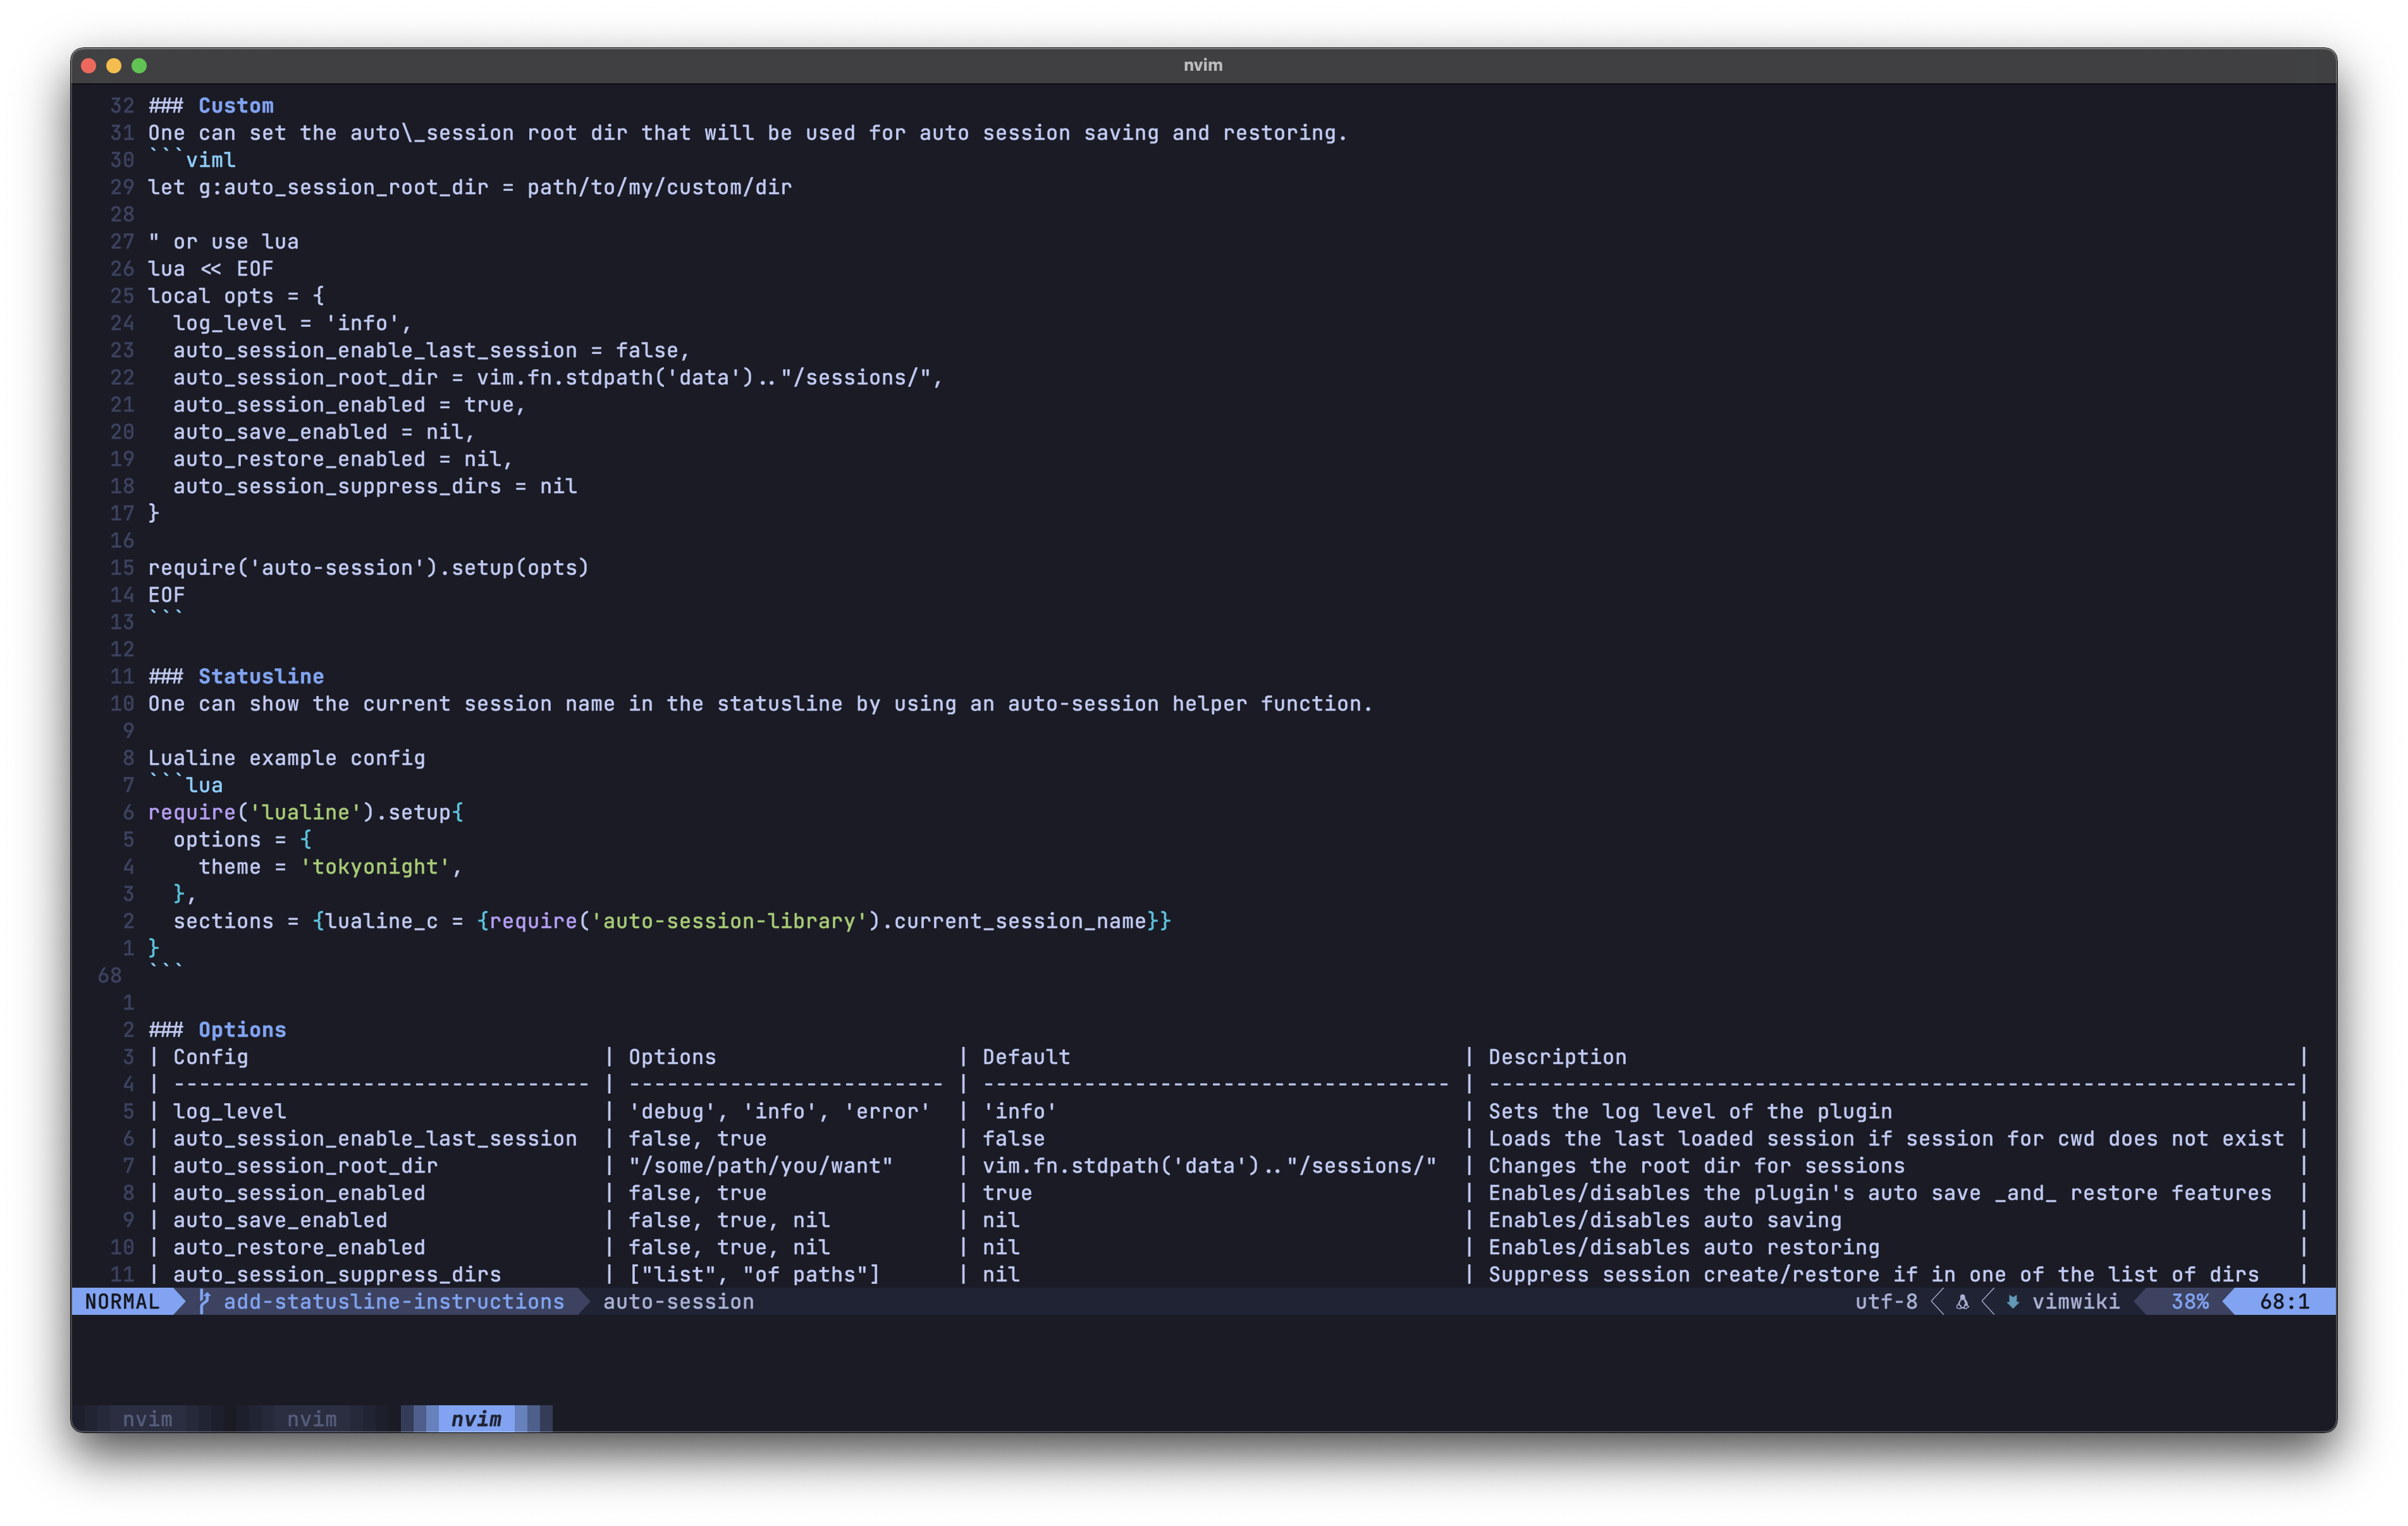This screenshot has width=2408, height=1526.
Task: Click the 'Description' table column header
Action: (x=1557, y=1057)
